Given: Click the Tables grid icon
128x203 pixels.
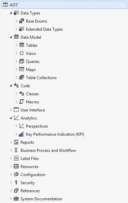Looking at the screenshot, I should click(x=22, y=45).
